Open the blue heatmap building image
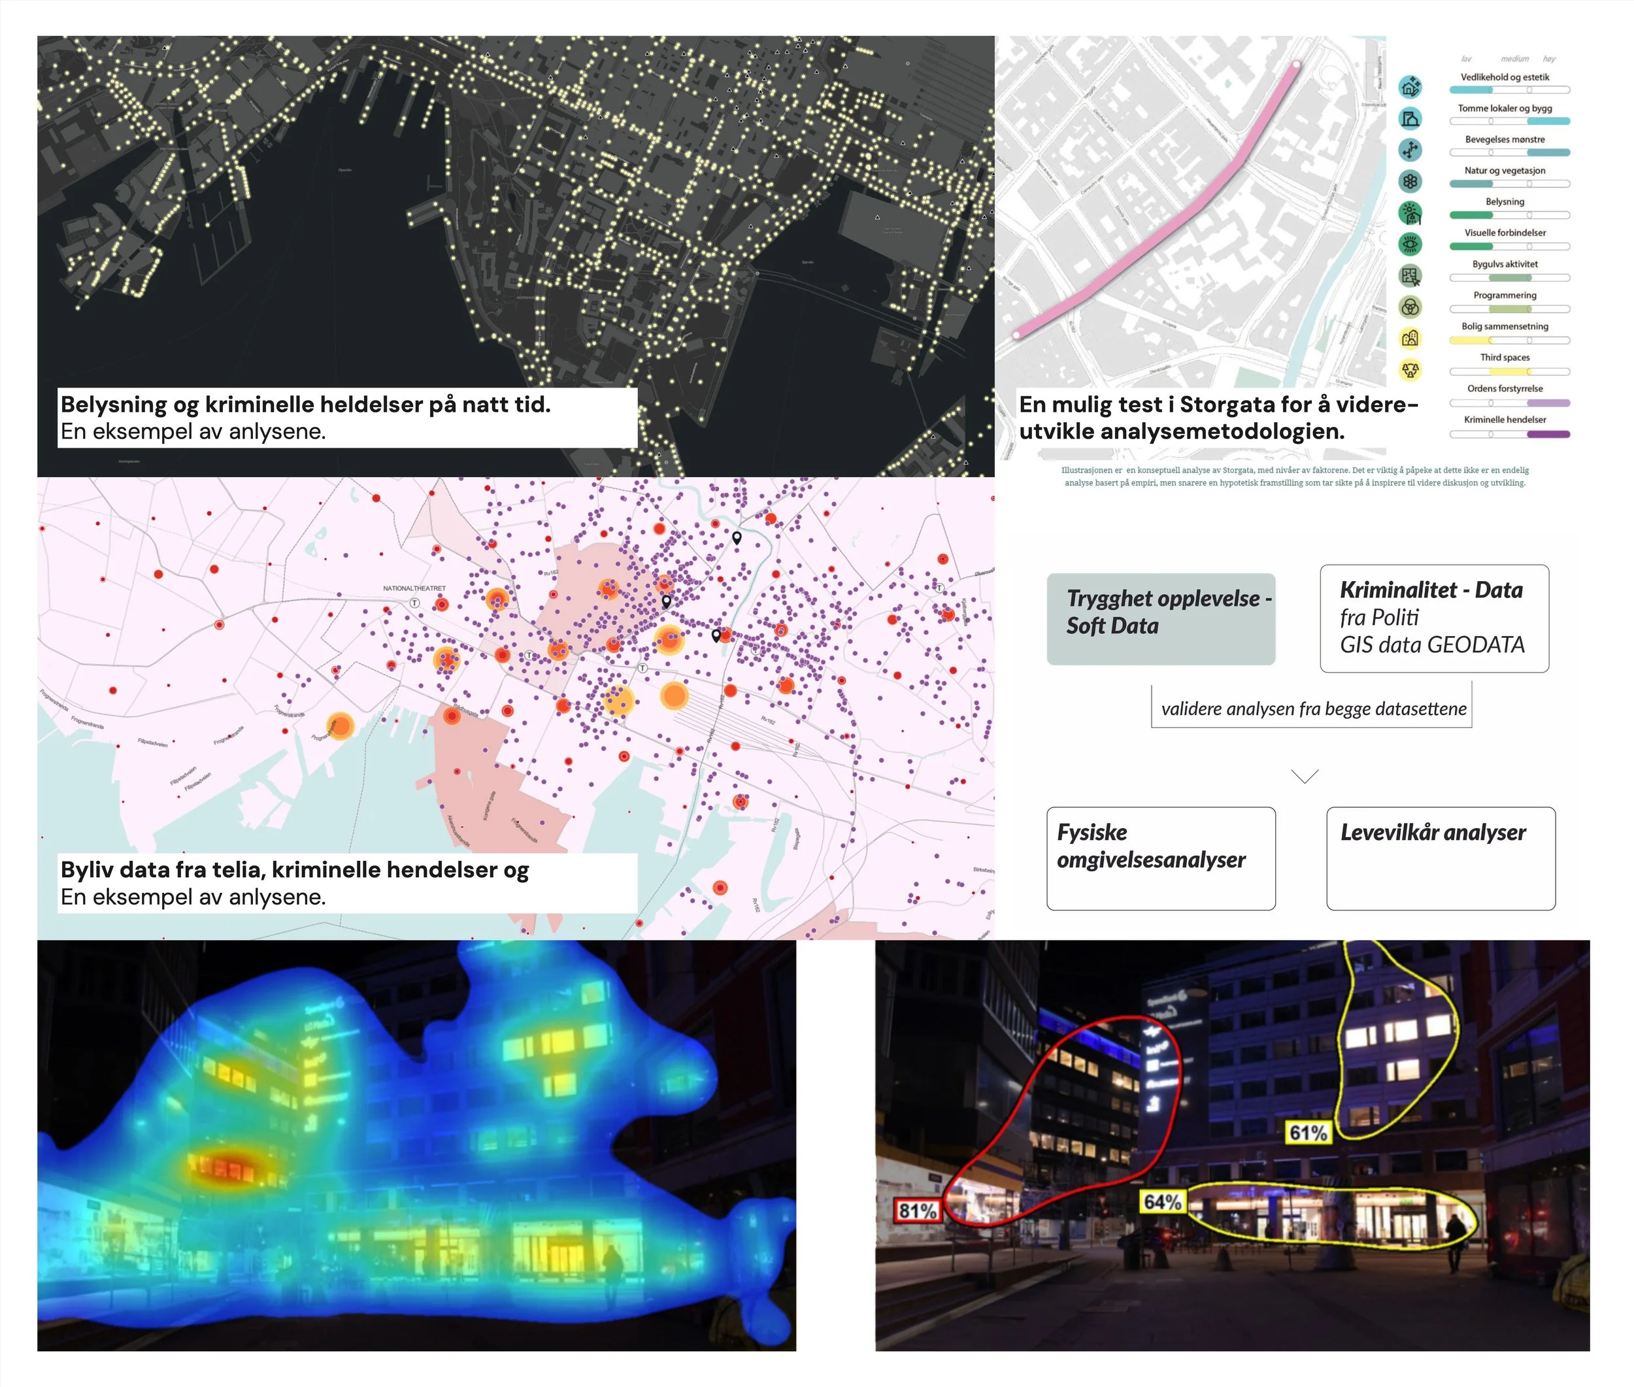This screenshot has width=1634, height=1387. pyautogui.click(x=416, y=1145)
